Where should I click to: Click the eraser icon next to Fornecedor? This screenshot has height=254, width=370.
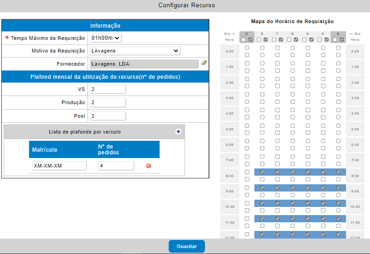(204, 62)
